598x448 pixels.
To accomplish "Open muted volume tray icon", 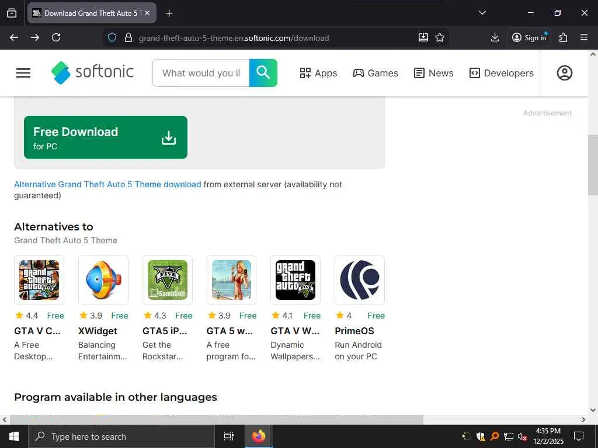I will 521,436.
